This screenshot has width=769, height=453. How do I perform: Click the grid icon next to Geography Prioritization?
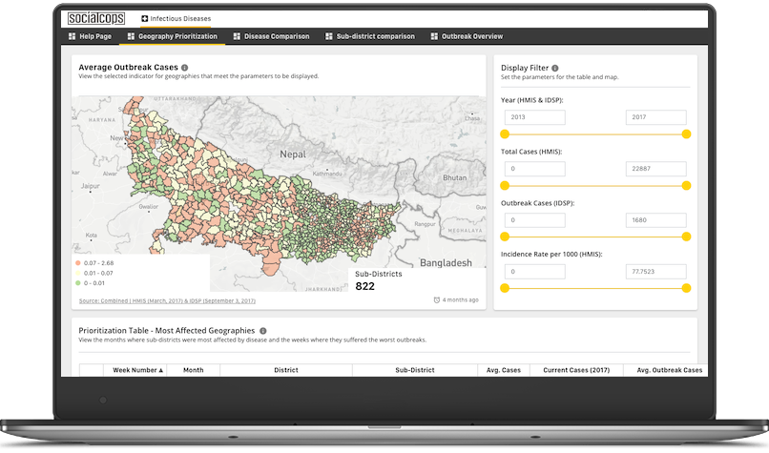click(x=131, y=36)
